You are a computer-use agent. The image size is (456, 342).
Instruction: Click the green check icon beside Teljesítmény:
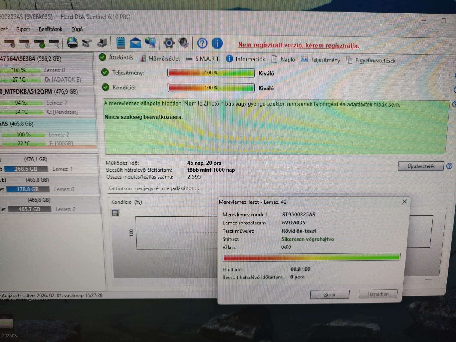tap(105, 72)
